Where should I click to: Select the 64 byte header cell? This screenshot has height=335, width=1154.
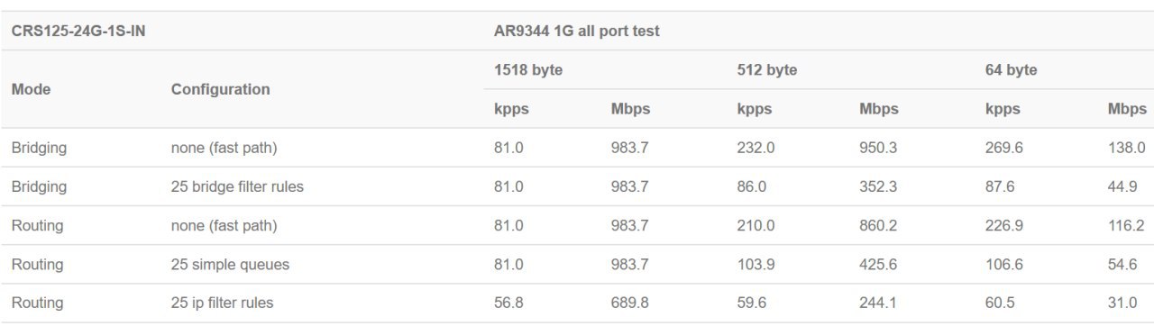(1011, 69)
